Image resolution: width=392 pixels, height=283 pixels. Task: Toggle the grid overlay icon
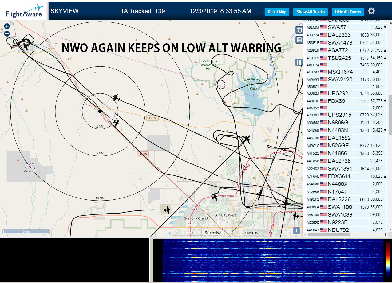pyautogui.click(x=299, y=40)
